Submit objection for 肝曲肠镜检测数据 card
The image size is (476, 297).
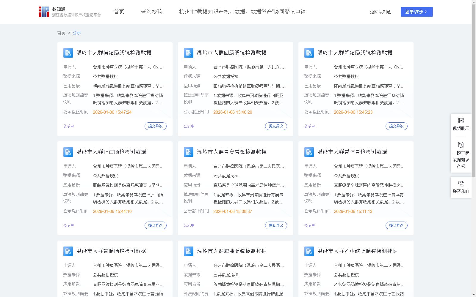click(156, 225)
